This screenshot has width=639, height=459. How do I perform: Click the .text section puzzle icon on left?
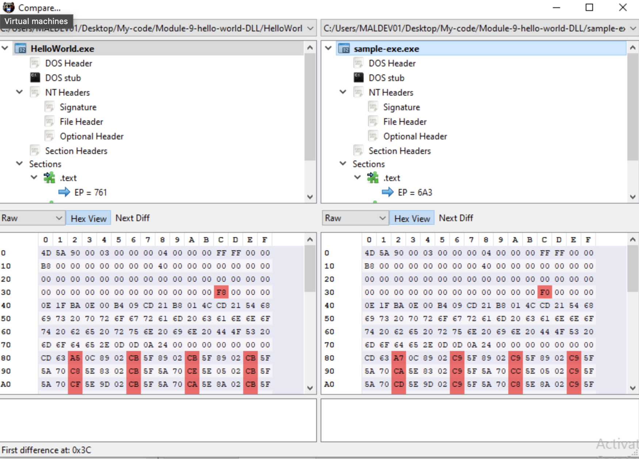tap(49, 178)
